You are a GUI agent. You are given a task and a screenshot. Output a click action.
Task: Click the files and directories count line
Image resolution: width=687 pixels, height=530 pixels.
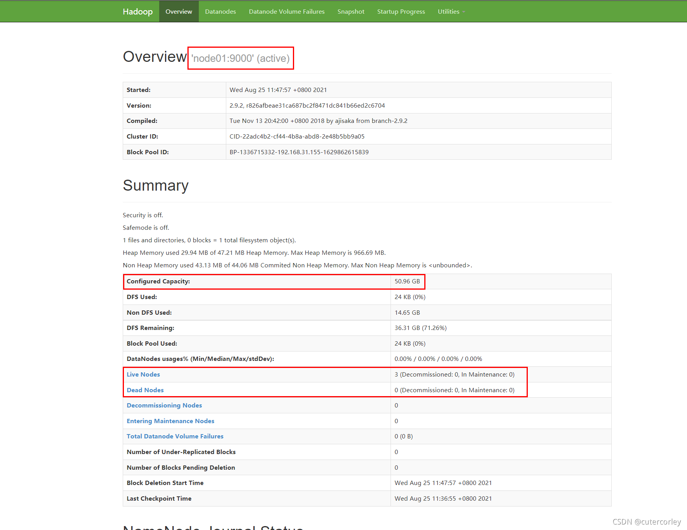[x=209, y=240]
